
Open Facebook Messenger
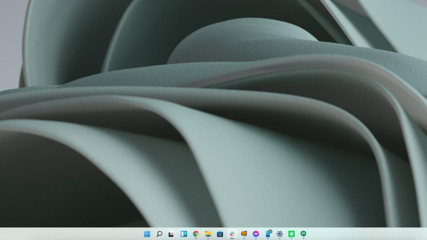[256, 234]
